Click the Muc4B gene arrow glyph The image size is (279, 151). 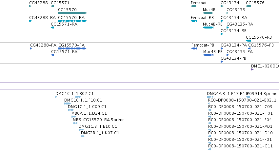(x=208, y=13)
